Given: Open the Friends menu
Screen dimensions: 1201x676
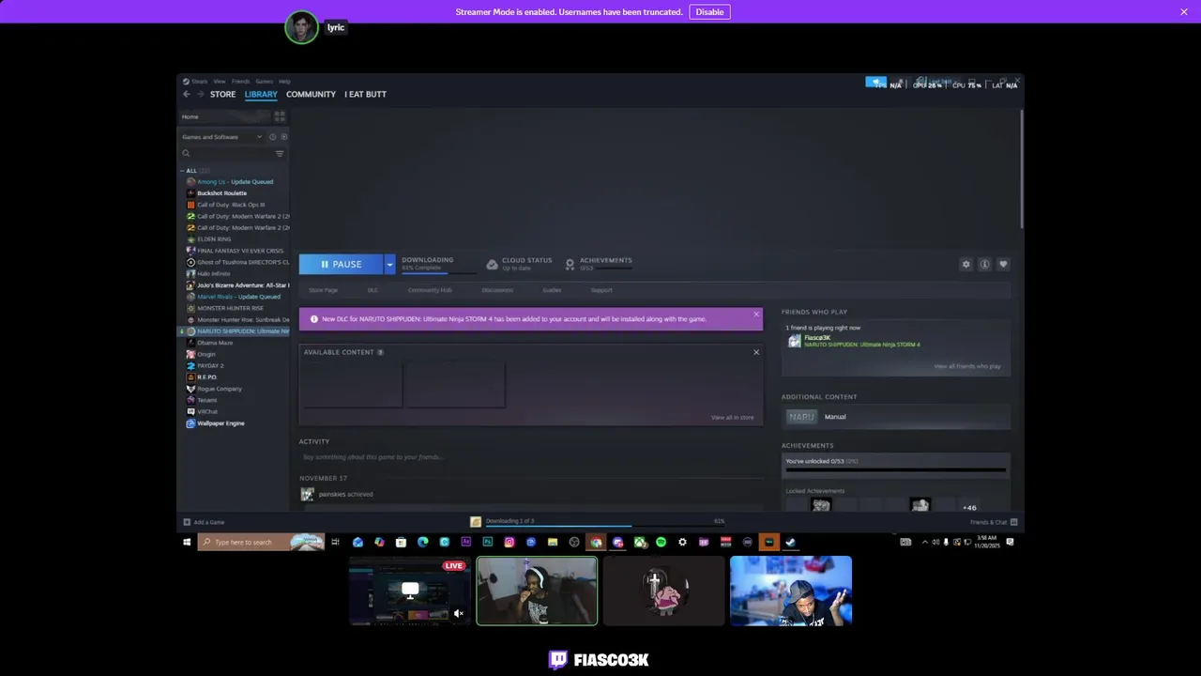Looking at the screenshot, I should pyautogui.click(x=240, y=82).
